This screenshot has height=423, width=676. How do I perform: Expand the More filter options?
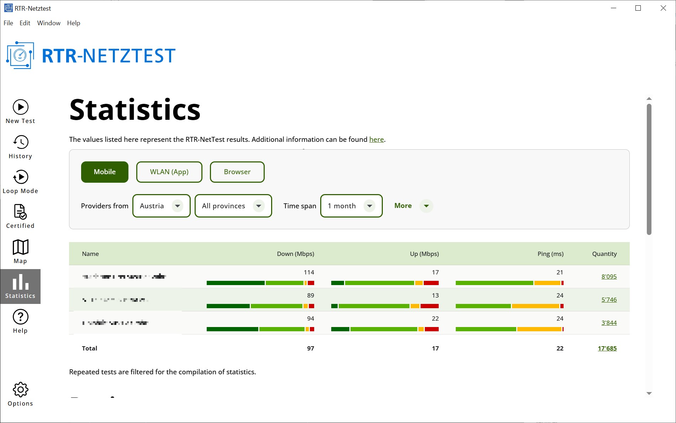[413, 206]
